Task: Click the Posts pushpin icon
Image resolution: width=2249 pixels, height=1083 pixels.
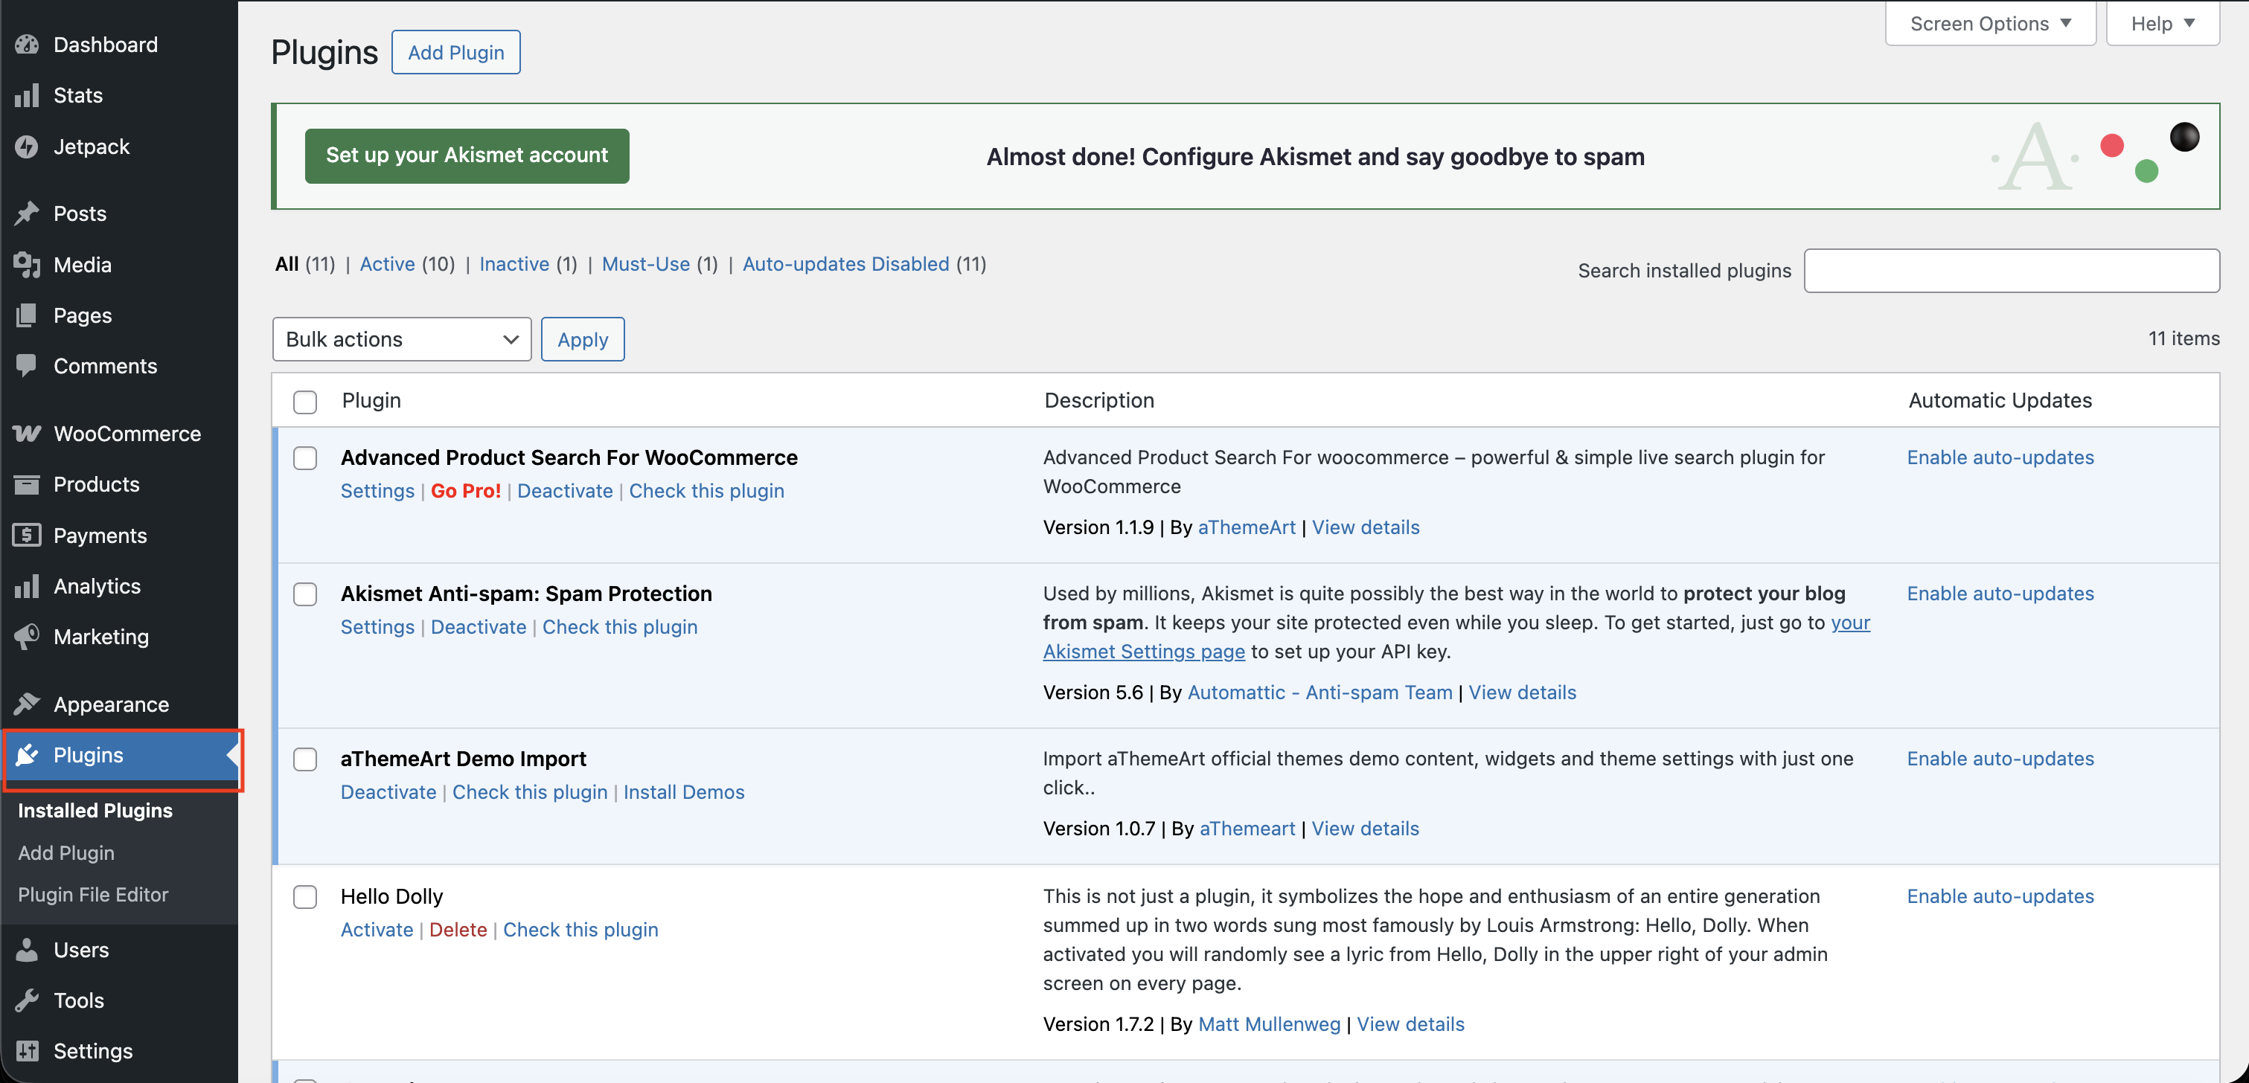Action: coord(27,213)
